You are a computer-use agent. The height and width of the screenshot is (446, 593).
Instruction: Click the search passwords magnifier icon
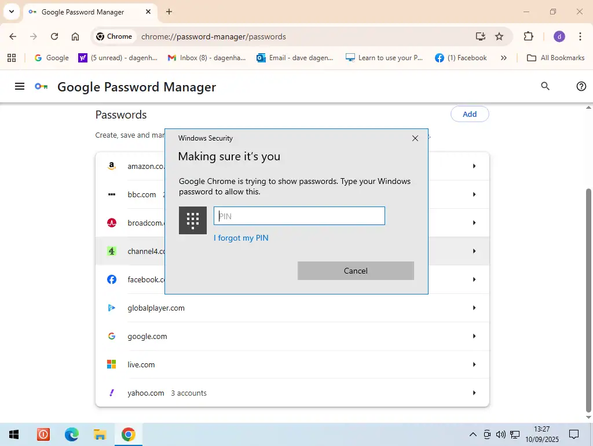coord(545,86)
